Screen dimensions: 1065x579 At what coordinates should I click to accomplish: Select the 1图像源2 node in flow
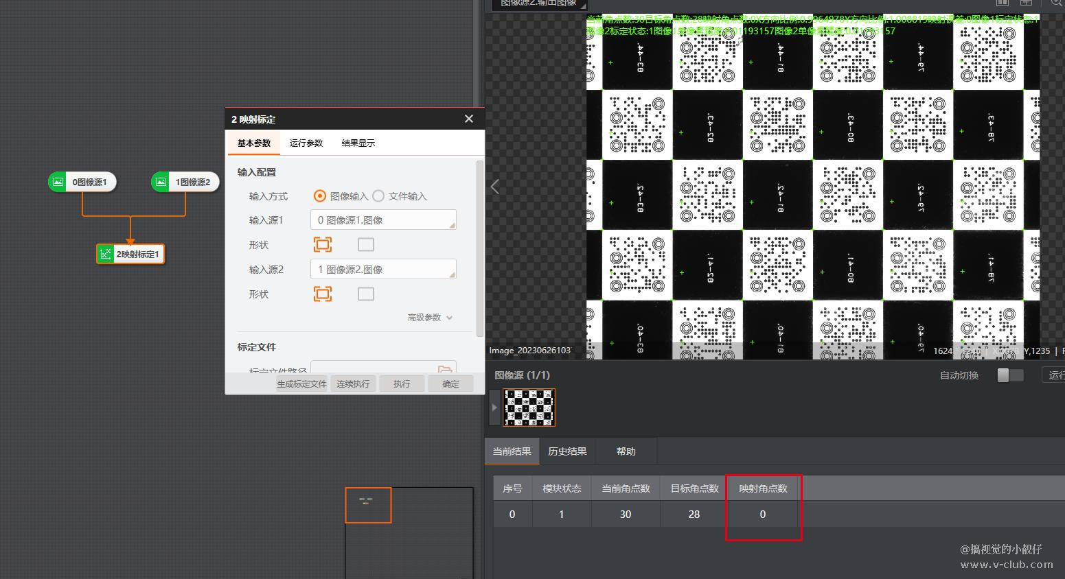point(185,182)
